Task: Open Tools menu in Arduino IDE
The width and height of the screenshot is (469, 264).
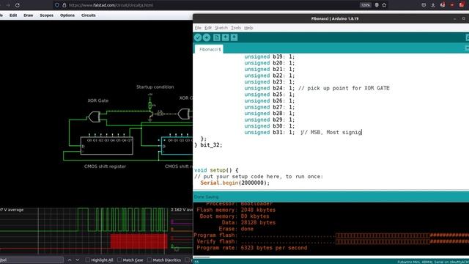Action: [236, 28]
